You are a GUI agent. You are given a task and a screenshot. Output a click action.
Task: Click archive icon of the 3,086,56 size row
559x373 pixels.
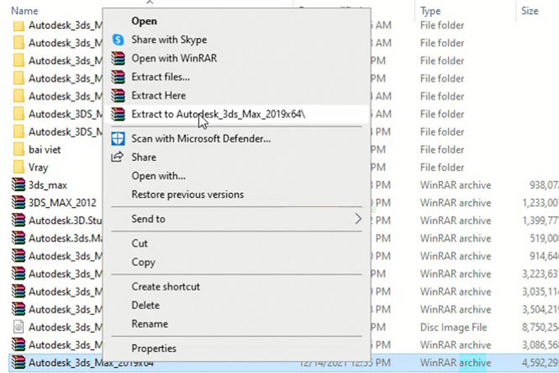click(x=18, y=345)
